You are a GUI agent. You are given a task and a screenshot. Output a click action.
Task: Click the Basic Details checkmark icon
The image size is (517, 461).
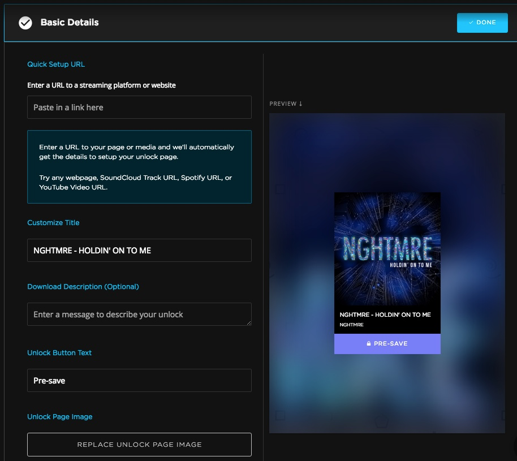coord(25,23)
